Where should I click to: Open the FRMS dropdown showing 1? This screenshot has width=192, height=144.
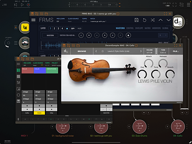[x=163, y=35]
